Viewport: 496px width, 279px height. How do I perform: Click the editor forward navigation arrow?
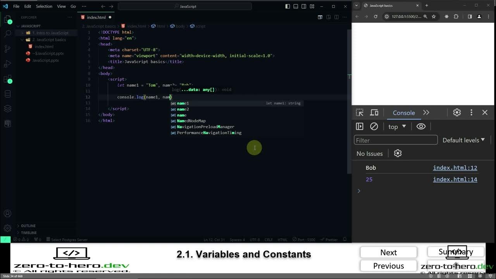tap(112, 6)
